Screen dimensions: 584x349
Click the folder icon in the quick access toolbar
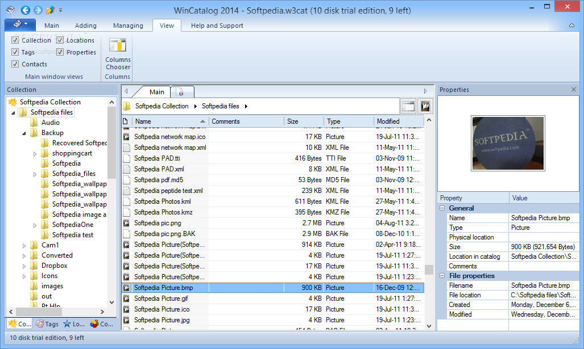(50, 10)
